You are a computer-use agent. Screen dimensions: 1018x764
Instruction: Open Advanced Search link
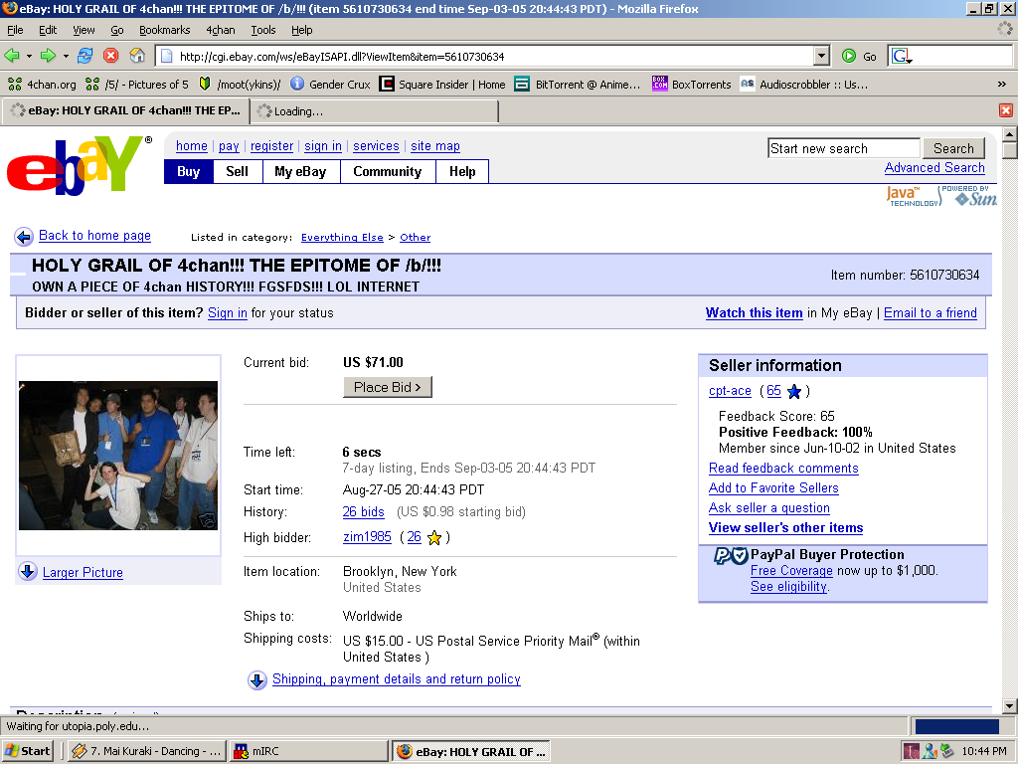point(934,167)
